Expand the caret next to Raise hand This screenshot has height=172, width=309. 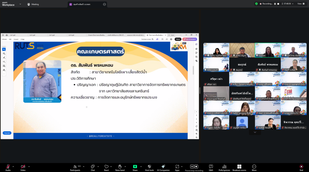125,167
